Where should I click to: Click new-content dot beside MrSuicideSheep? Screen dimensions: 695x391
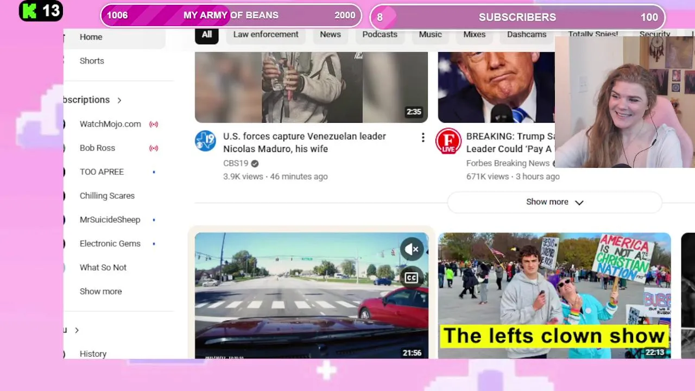click(154, 220)
